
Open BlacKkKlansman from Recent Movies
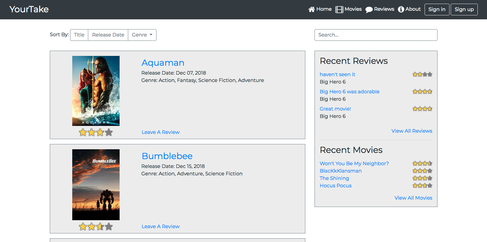click(341, 171)
